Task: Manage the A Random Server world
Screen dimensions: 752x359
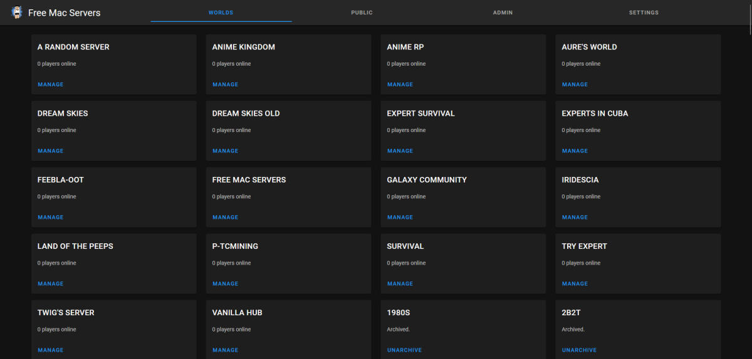Action: point(50,84)
